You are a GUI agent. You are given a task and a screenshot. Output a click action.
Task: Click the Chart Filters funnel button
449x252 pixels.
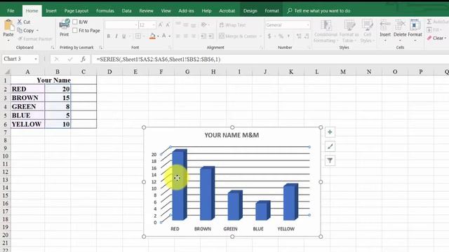pyautogui.click(x=330, y=160)
